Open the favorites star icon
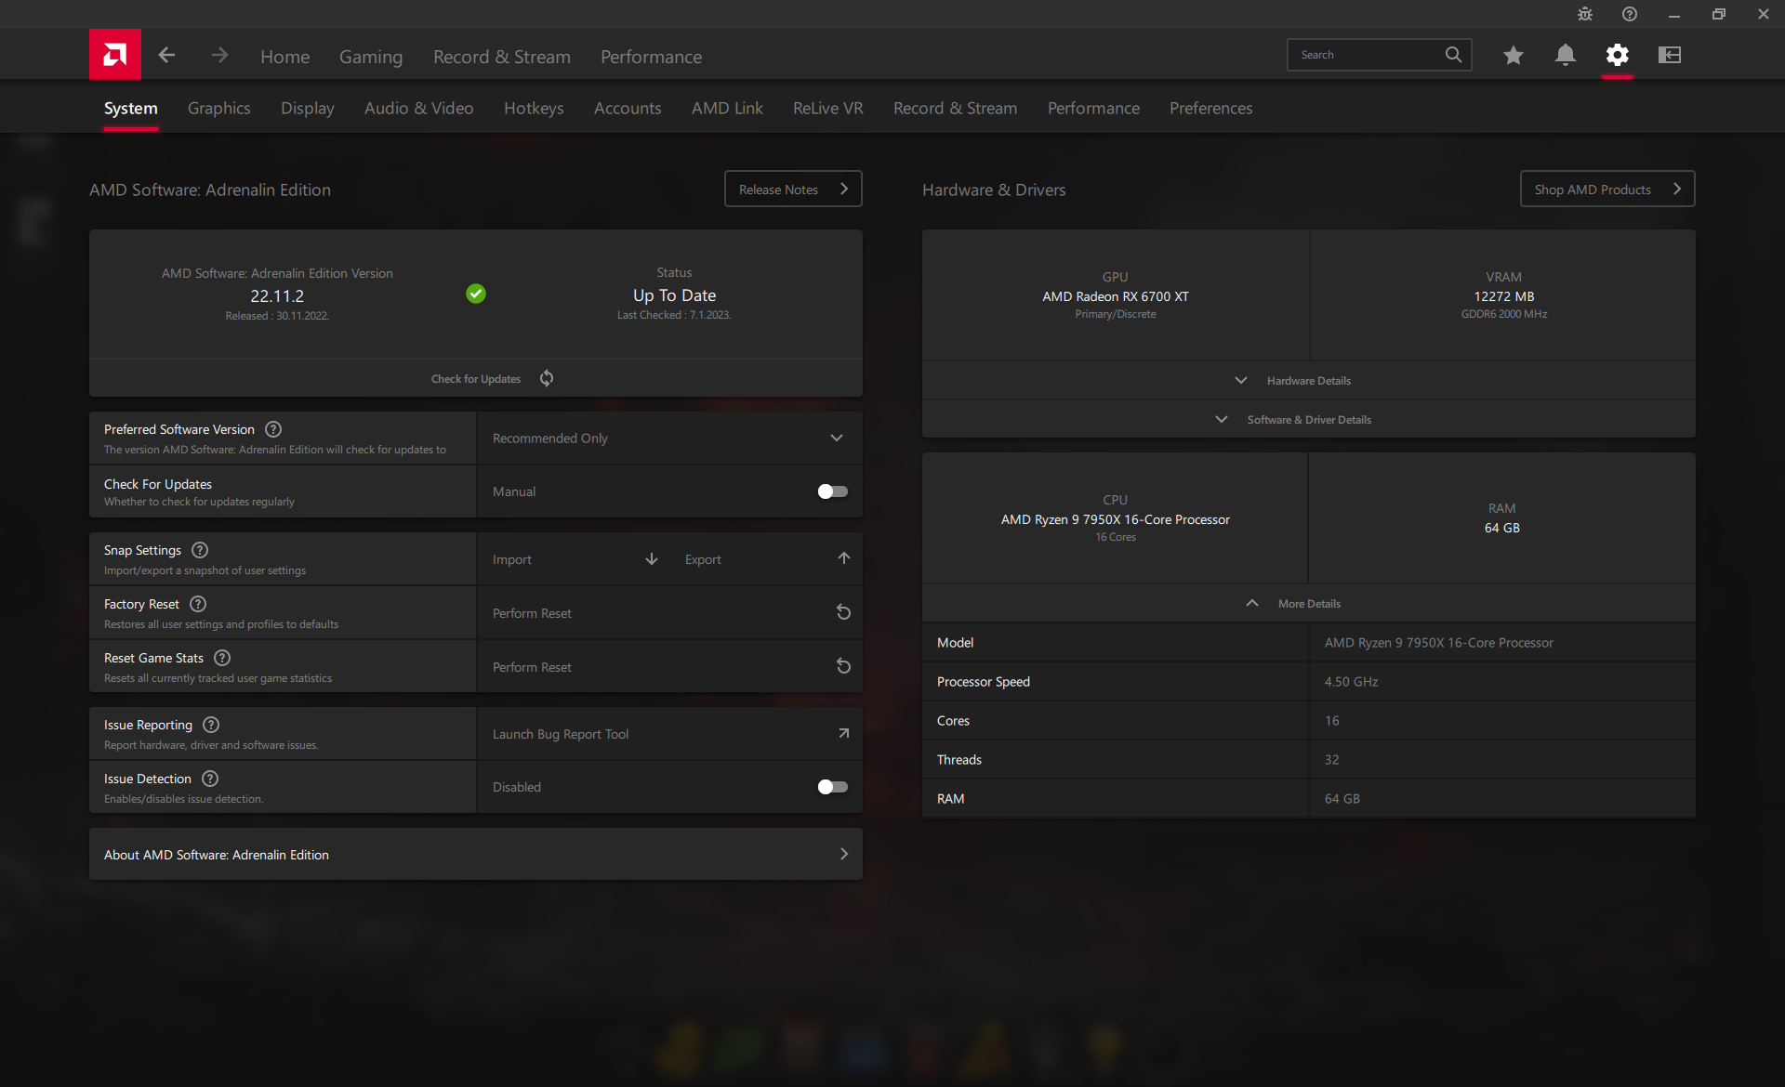The image size is (1785, 1087). pyautogui.click(x=1513, y=55)
